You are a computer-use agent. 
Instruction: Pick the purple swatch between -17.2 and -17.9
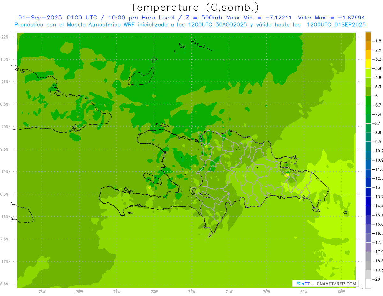pyautogui.click(x=368, y=247)
